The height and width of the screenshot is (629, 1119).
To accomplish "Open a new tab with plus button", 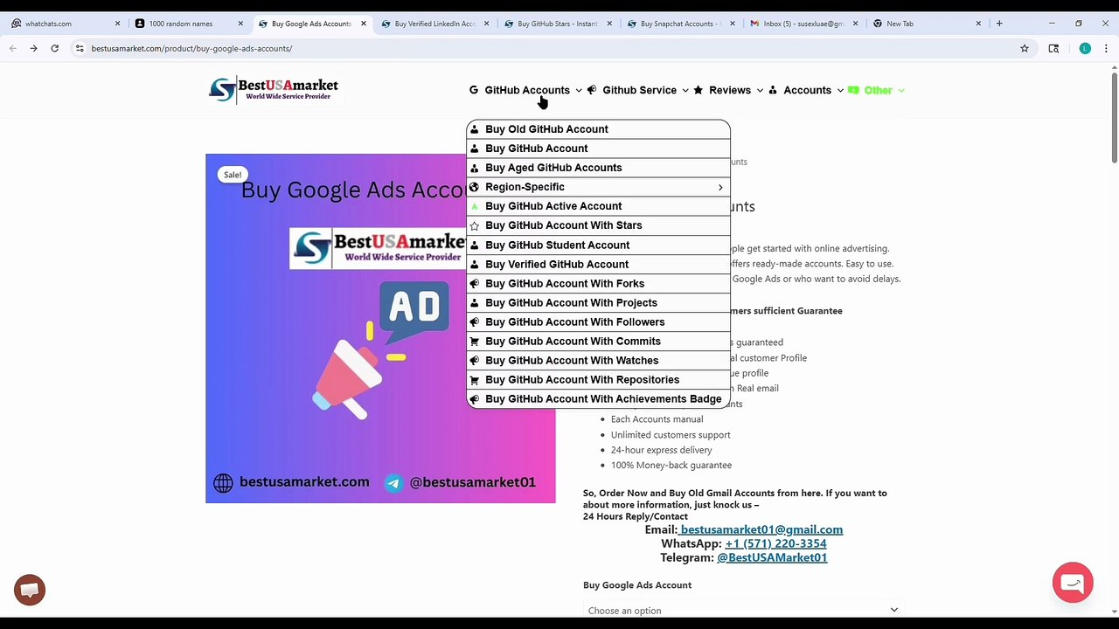I will click(x=999, y=24).
